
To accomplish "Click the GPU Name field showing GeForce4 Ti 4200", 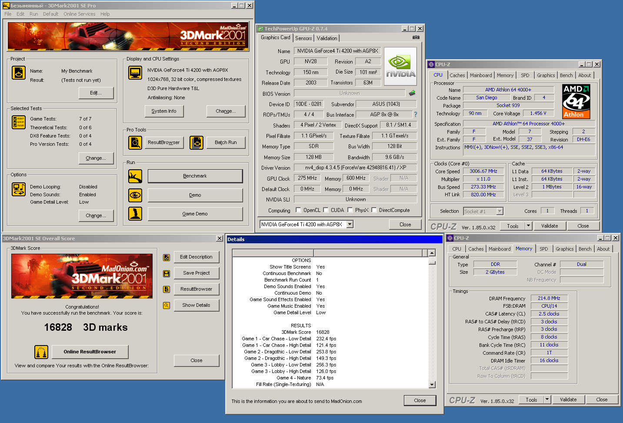I will pyautogui.click(x=337, y=51).
